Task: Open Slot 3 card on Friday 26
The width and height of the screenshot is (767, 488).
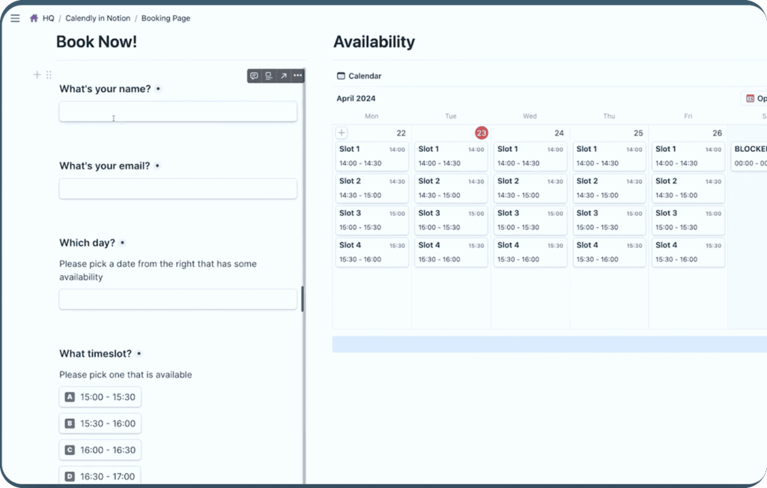Action: [688, 220]
